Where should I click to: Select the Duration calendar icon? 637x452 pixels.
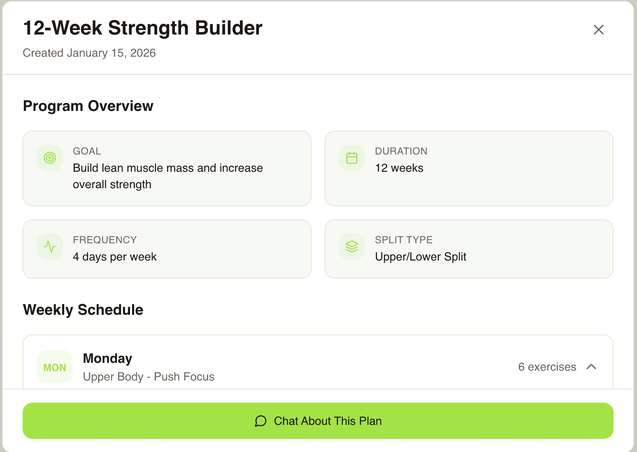pos(351,158)
